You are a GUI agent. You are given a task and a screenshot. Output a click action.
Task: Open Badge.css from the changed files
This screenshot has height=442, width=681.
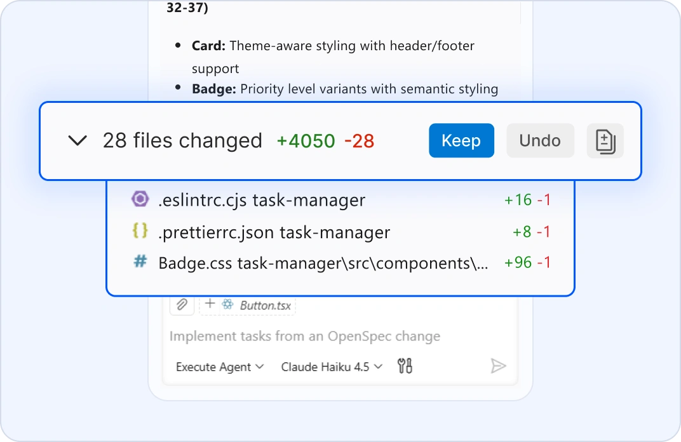323,263
